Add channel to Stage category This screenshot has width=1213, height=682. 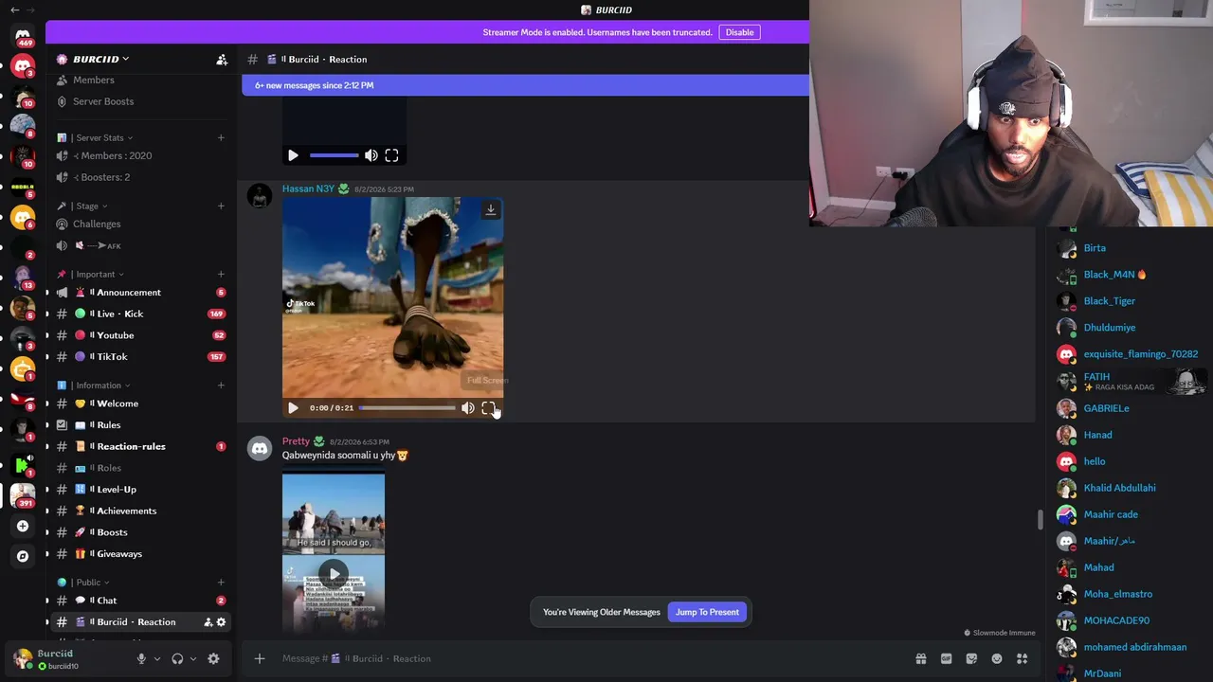coord(221,206)
